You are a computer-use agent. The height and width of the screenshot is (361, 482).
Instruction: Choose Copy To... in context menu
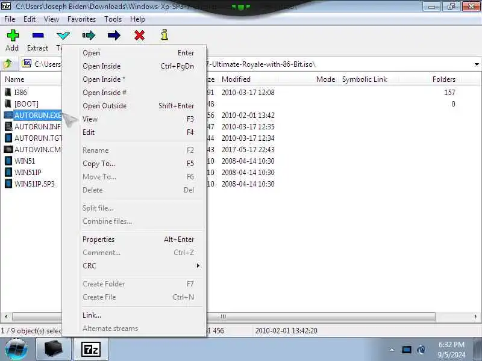139,163
